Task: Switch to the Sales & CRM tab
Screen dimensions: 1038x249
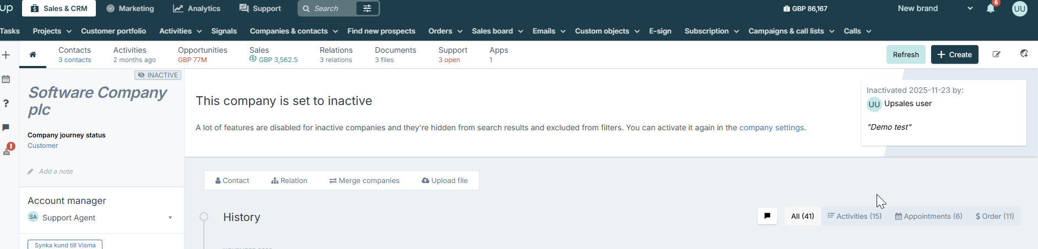Action: click(59, 8)
